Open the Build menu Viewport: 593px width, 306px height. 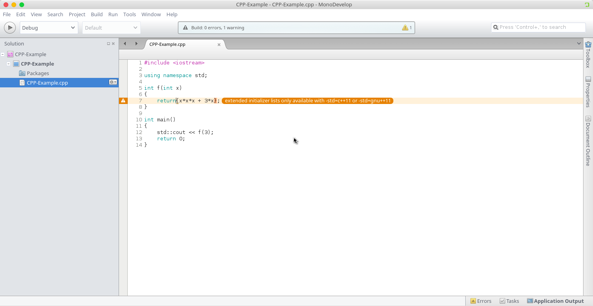(x=97, y=14)
